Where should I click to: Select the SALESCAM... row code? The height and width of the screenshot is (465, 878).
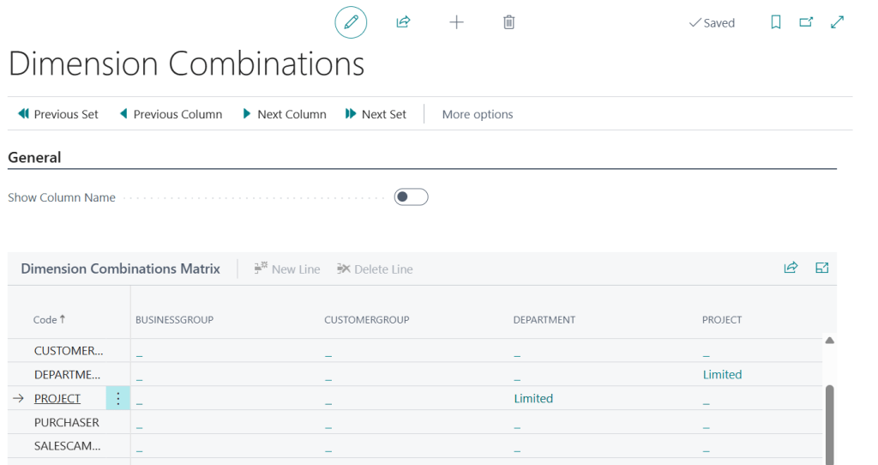point(67,446)
